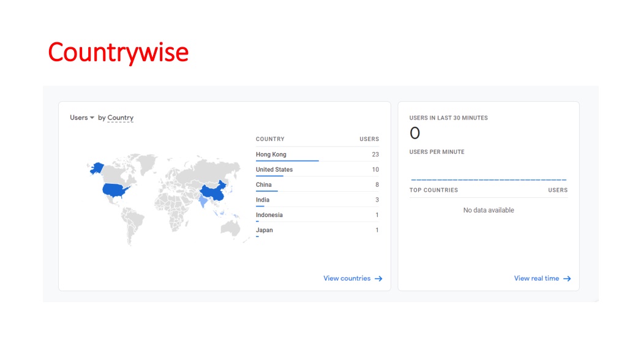This screenshot has height=353, width=627.
Task: Click the dashed Country dimension label
Action: click(121, 118)
